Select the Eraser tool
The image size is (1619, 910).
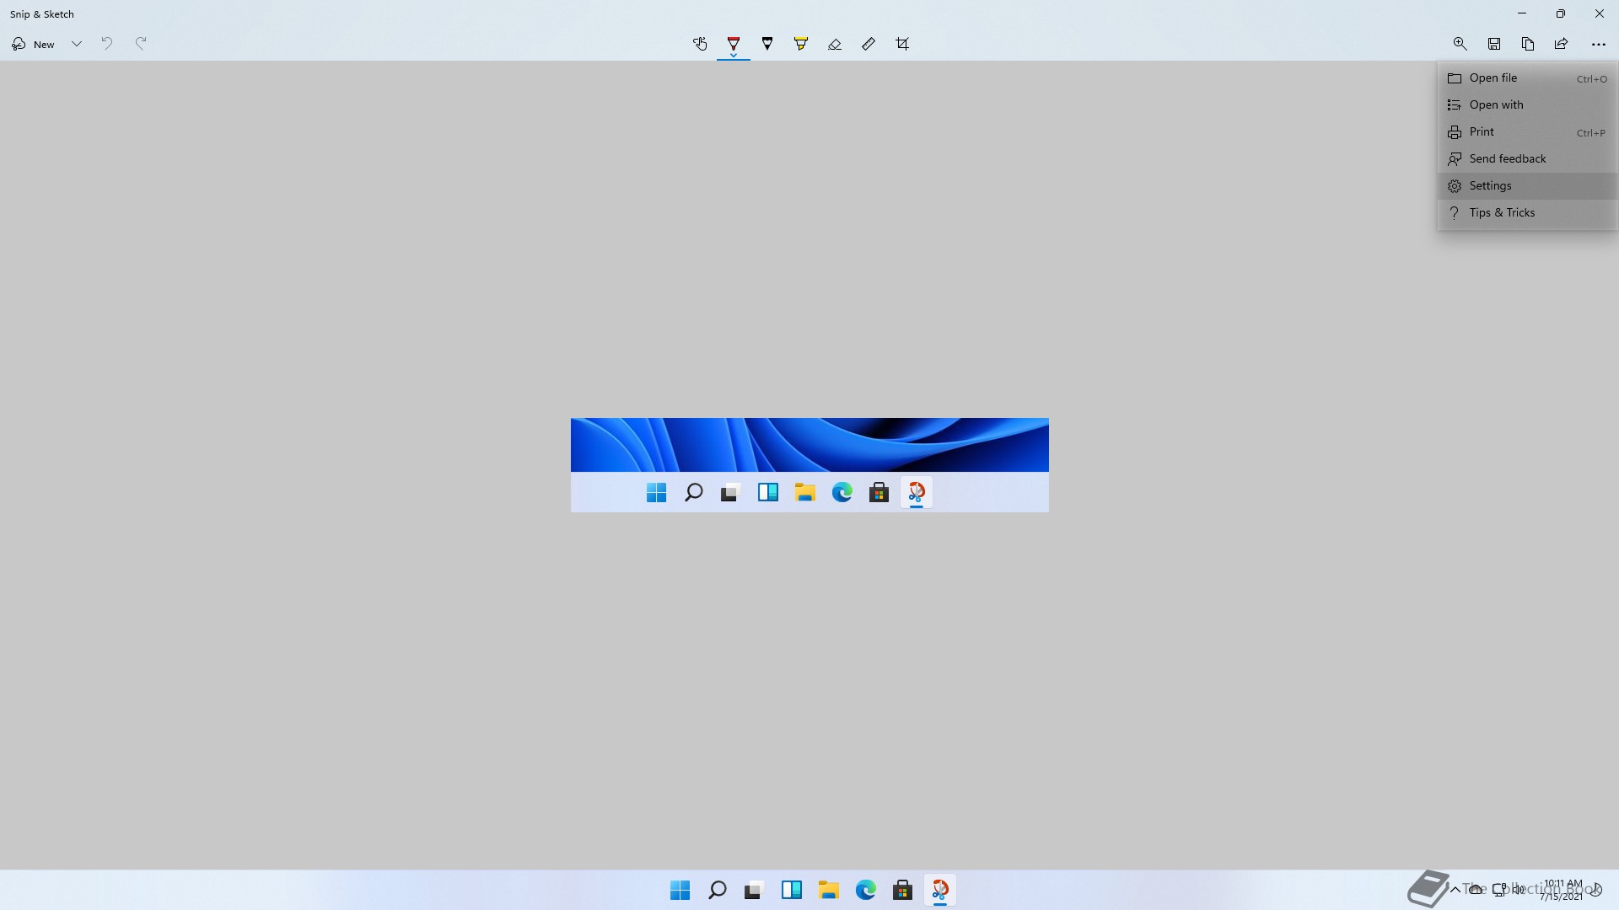(x=835, y=44)
